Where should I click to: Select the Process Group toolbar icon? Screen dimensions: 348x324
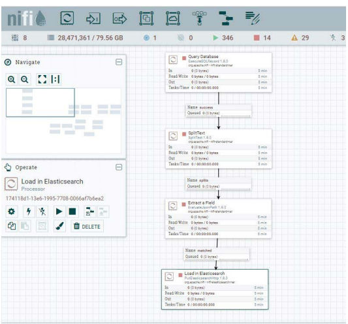(146, 18)
